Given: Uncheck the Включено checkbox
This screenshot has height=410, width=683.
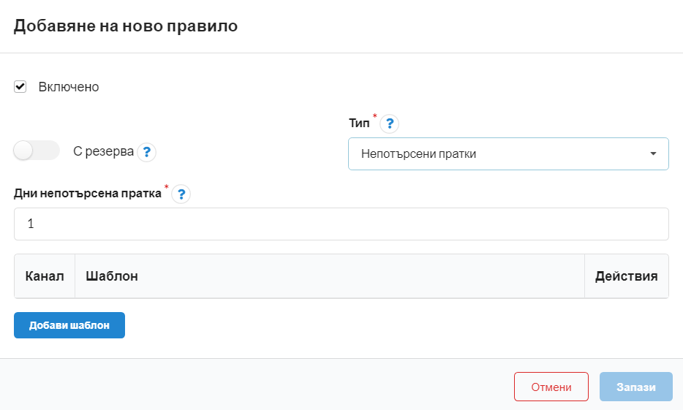Looking at the screenshot, I should tap(20, 87).
